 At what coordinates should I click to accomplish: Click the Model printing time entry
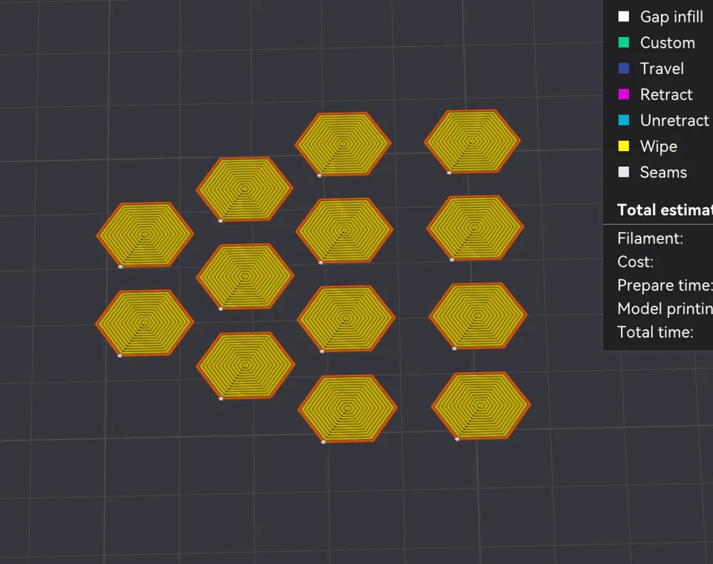coord(665,309)
